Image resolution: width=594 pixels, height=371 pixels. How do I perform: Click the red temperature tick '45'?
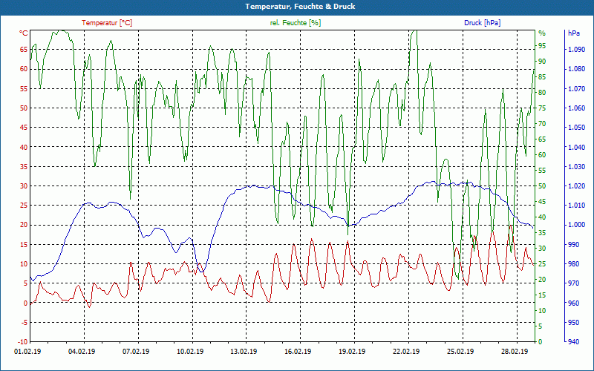pyautogui.click(x=24, y=128)
